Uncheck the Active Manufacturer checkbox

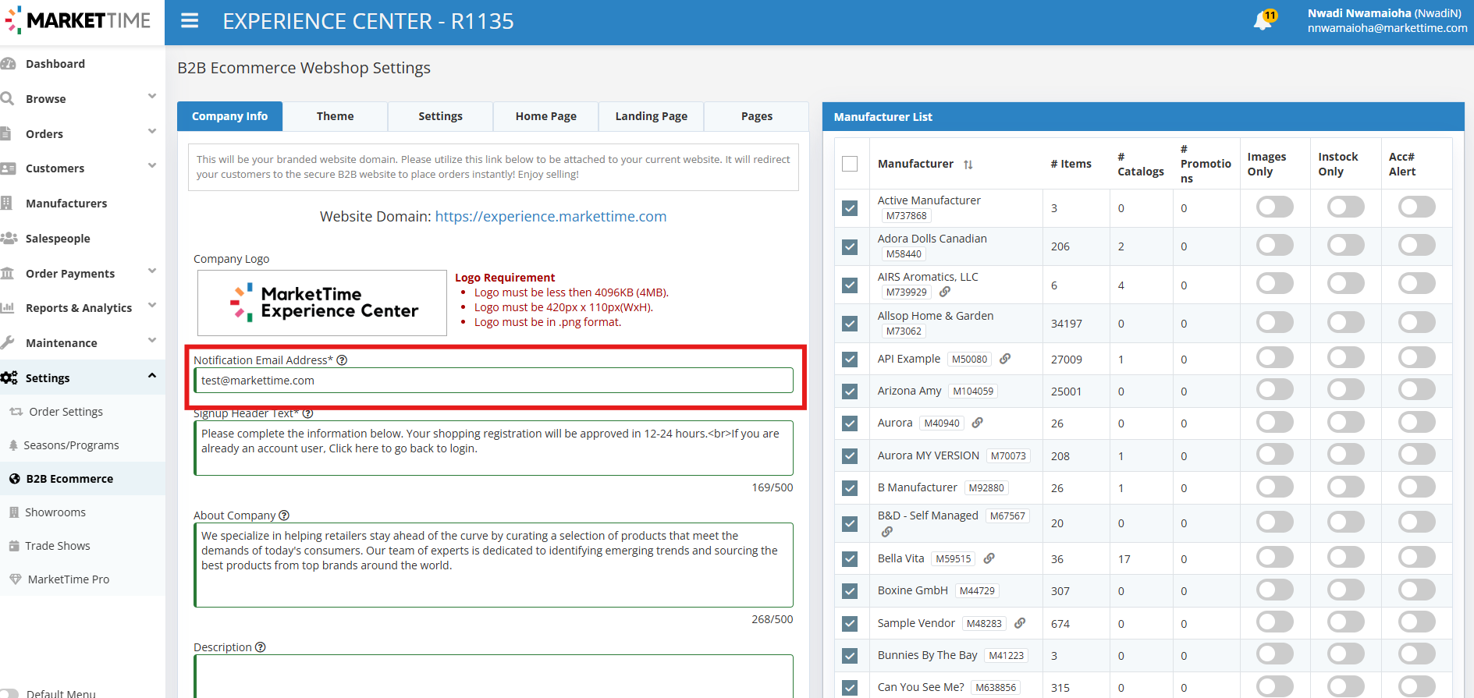coord(850,208)
